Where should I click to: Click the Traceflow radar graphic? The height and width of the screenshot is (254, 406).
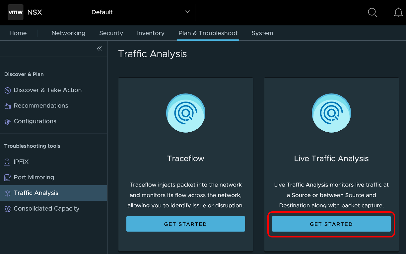point(185,113)
